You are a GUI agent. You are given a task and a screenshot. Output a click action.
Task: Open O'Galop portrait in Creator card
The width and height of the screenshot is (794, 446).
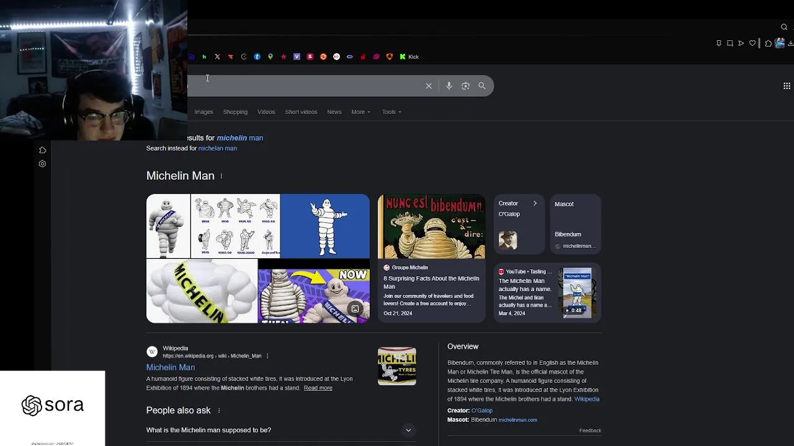(x=507, y=240)
